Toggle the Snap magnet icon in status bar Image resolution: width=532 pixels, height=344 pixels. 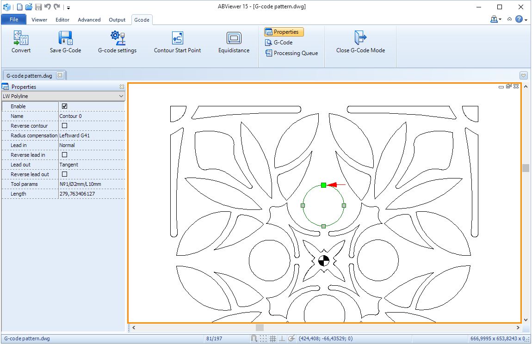[254, 338]
